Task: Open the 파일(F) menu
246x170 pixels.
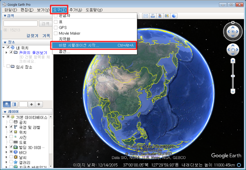Action: [x=11, y=10]
